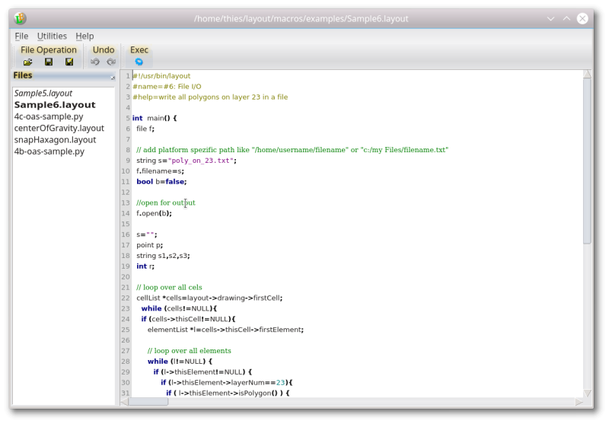The image size is (609, 424).
Task: Click the 'if (l->thisElement!=NULL) {' line
Action: 202,371
